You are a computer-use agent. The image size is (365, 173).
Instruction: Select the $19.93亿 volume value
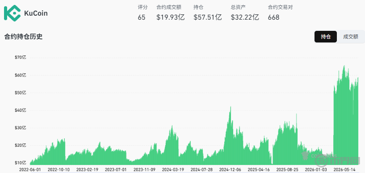[x=171, y=17]
